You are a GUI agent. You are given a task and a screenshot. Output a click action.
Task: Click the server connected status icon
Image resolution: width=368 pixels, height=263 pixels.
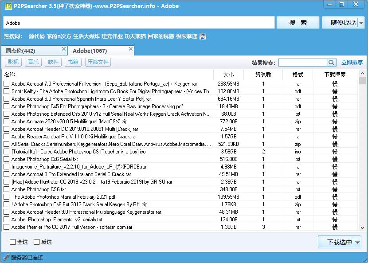(6, 257)
